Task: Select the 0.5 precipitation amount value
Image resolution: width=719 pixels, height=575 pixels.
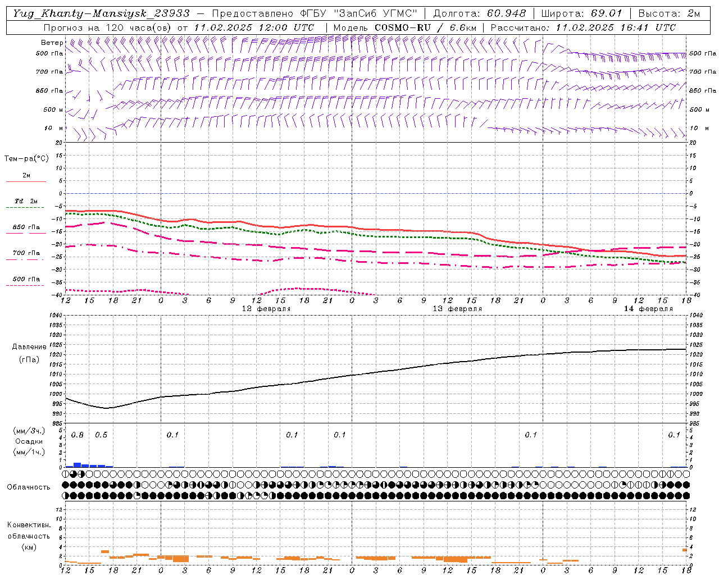Action: 101,435
